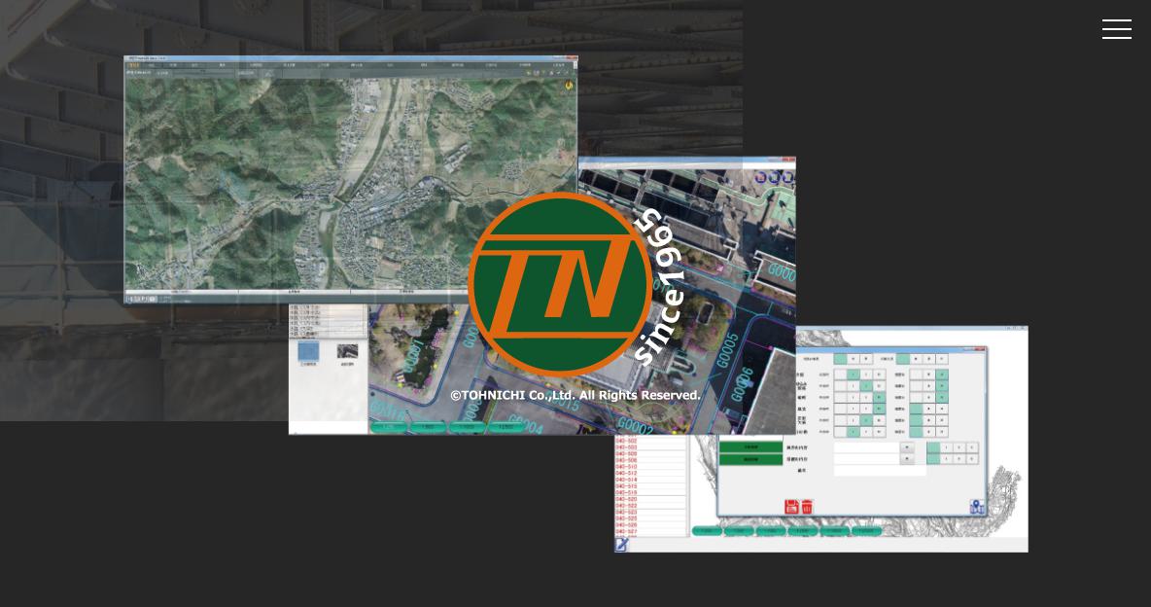Screen dimensions: 1151x607
Task: Click the curved "since1965" text beside logo
Action: [x=660, y=287]
